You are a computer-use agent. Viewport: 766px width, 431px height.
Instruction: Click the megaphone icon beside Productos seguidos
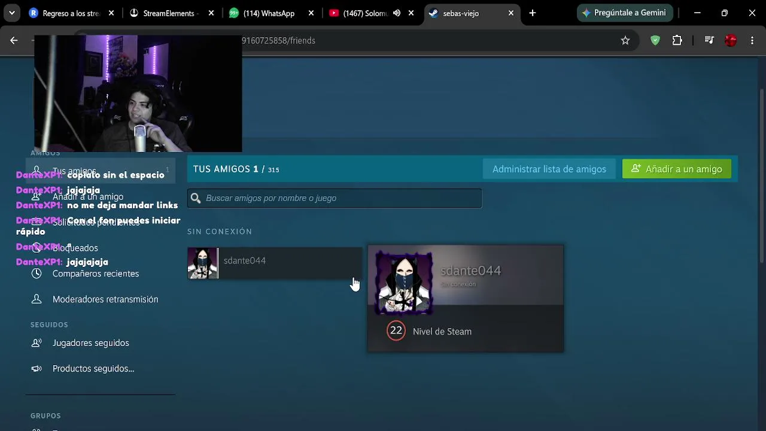[x=37, y=369]
